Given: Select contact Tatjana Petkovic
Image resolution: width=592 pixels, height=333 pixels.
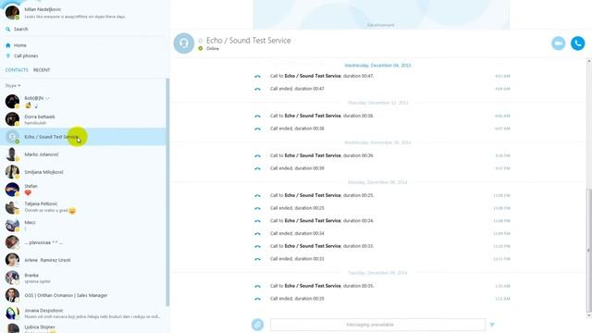Looking at the screenshot, I should (82, 207).
